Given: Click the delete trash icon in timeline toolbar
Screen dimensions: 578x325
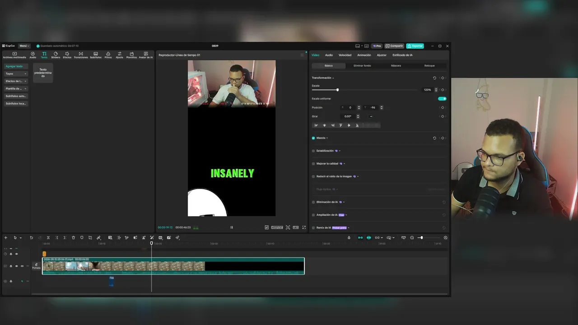Looking at the screenshot, I should [x=74, y=238].
